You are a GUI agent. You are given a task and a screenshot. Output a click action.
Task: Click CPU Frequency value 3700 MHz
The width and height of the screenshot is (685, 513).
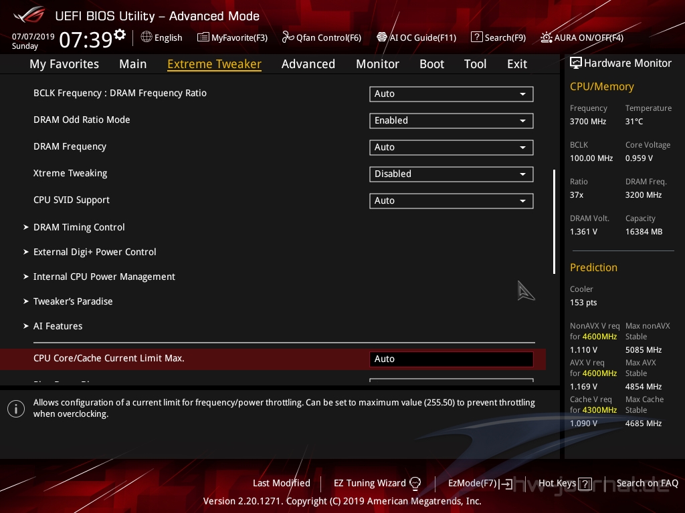tap(587, 122)
